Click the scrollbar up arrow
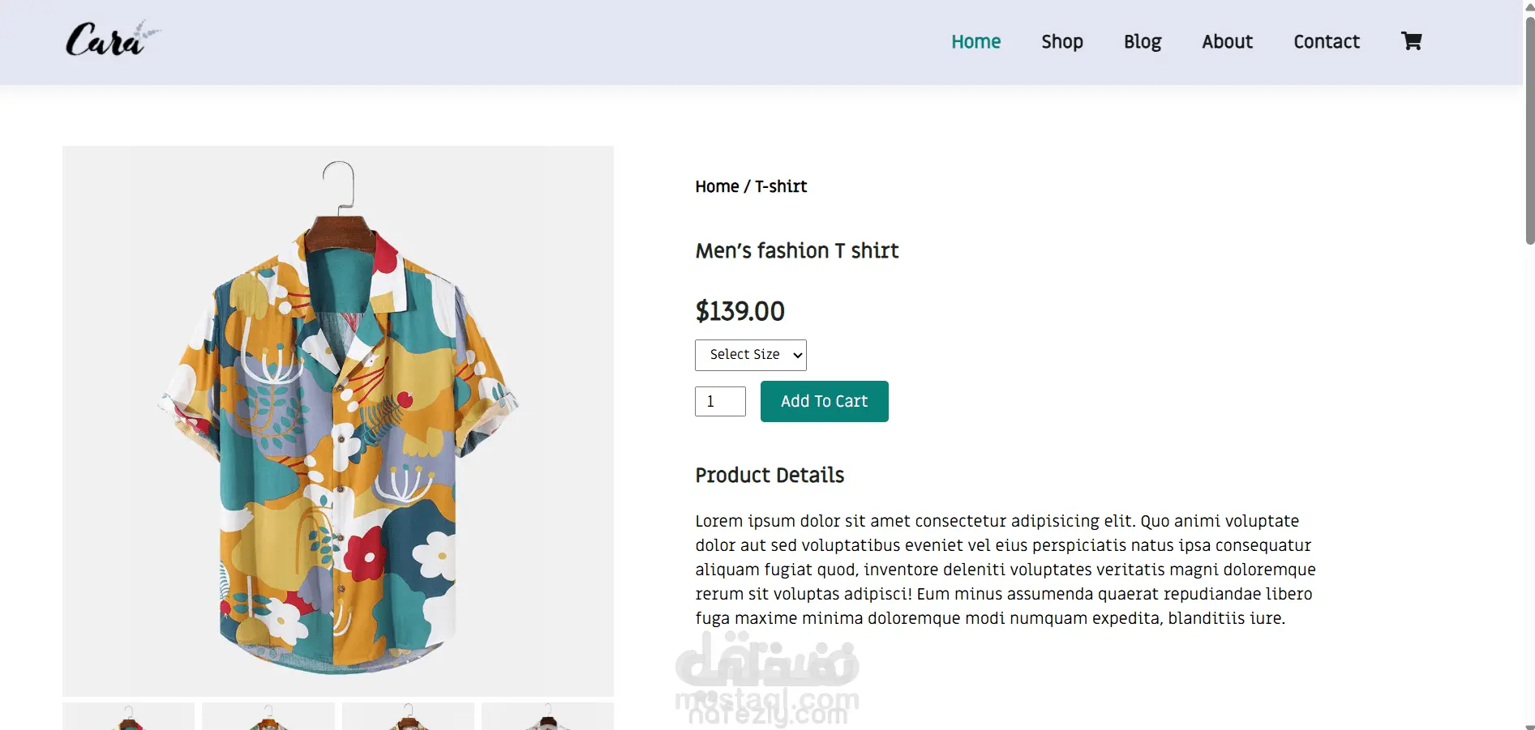Image resolution: width=1535 pixels, height=730 pixels. [x=1529, y=7]
